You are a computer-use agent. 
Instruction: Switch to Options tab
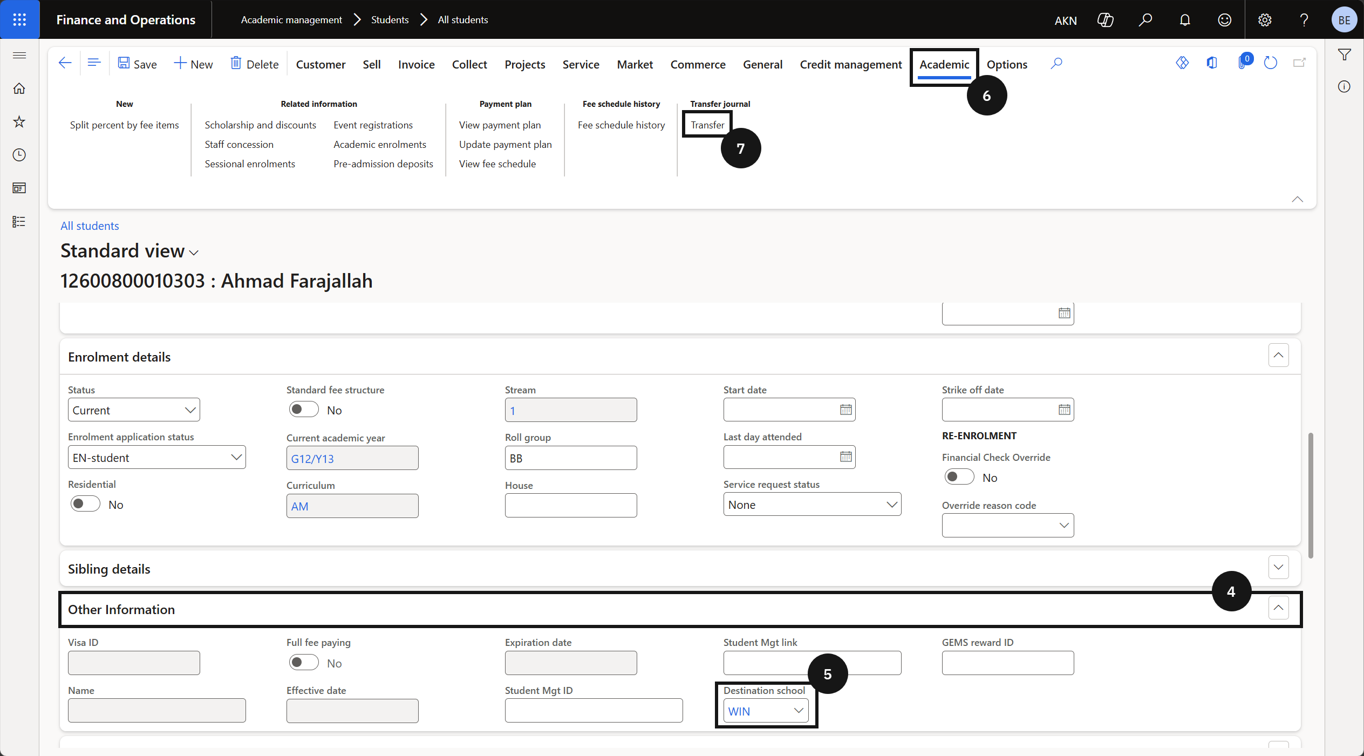[x=1007, y=64]
